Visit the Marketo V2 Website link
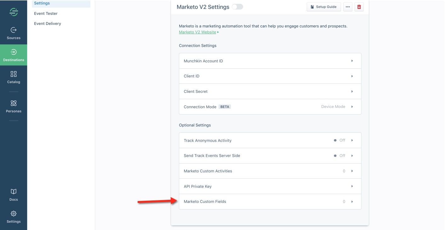445x230 pixels. point(197,32)
